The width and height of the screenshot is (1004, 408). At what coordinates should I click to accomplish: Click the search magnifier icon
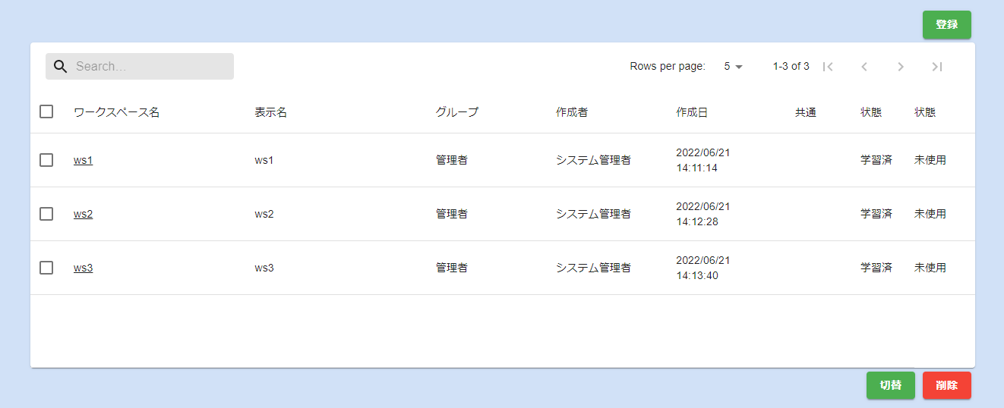tap(60, 67)
